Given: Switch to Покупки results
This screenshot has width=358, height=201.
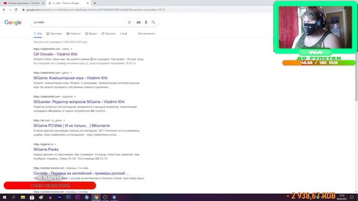Looking at the screenshot, I should [108, 33].
